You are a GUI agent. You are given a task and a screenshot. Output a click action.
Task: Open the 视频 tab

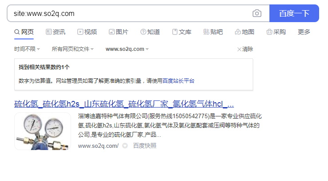(87, 32)
